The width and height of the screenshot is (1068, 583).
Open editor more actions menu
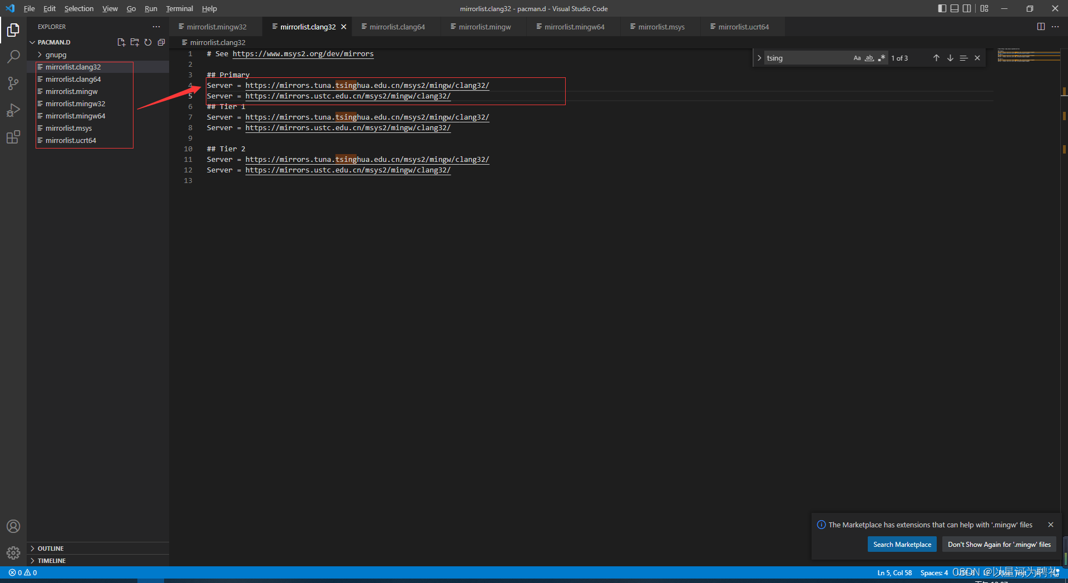pos(1055,27)
